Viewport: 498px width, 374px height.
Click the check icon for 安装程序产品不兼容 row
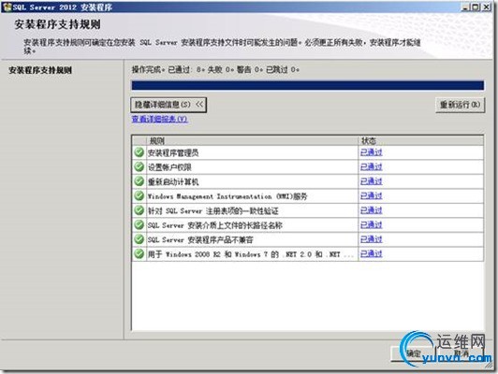tap(139, 239)
